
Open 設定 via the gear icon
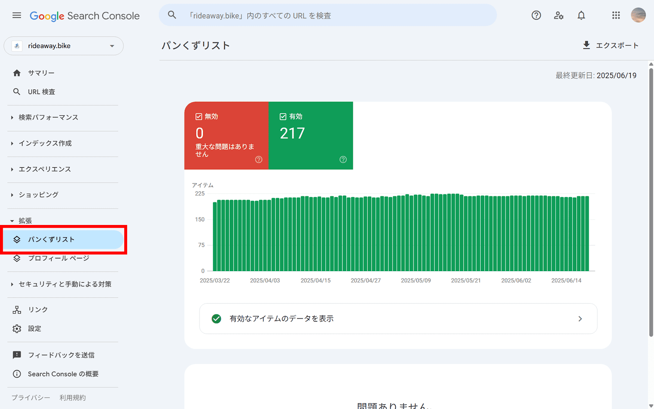(17, 328)
